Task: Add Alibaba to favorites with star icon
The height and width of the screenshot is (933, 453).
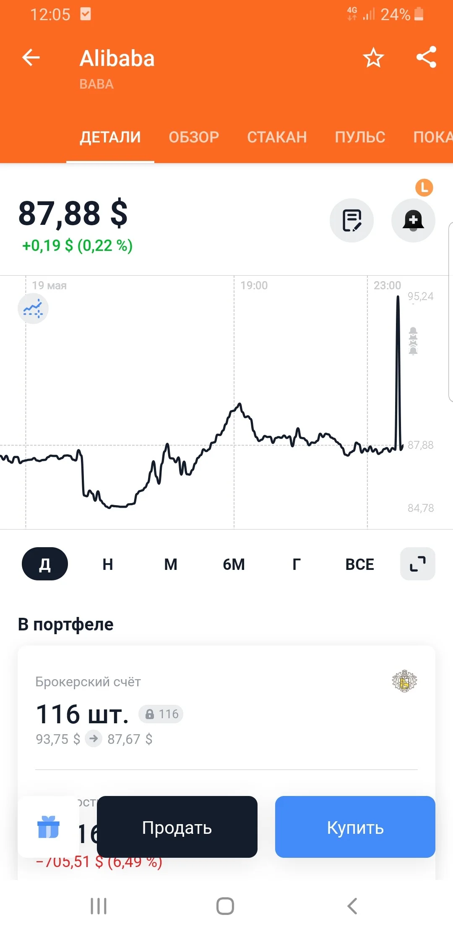Action: [373, 58]
